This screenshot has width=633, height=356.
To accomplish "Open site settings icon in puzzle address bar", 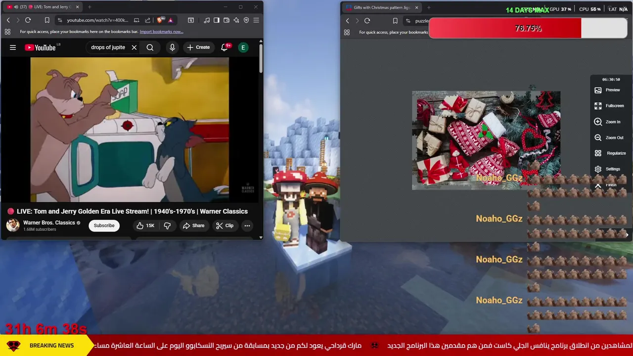I will click(408, 21).
